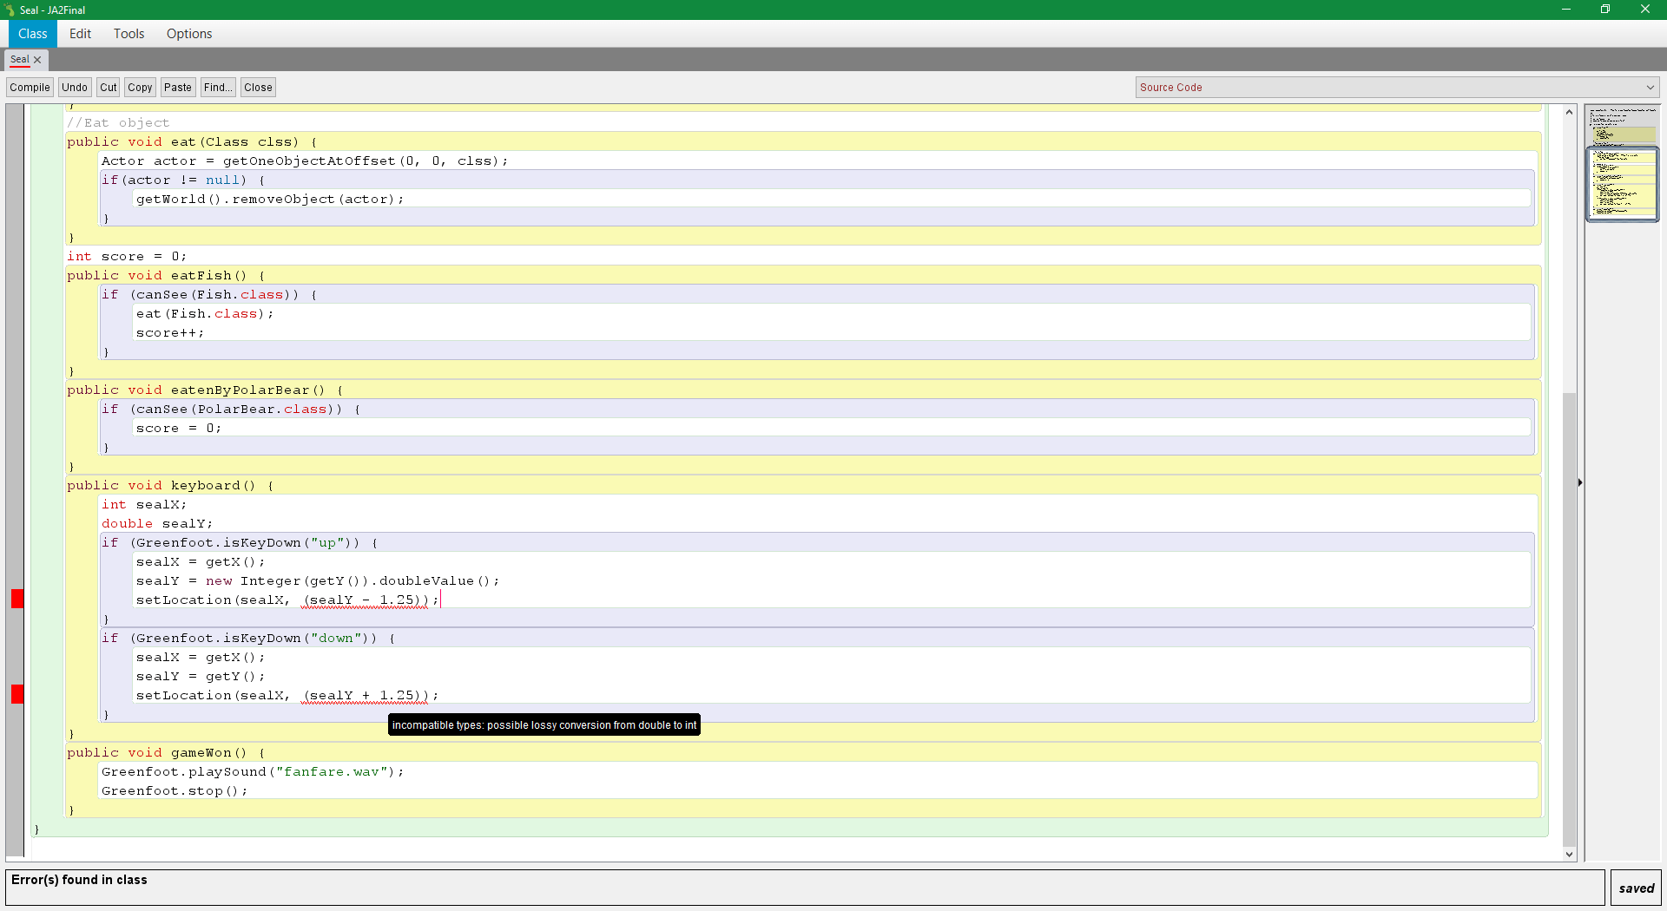Image resolution: width=1667 pixels, height=911 pixels.
Task: Open the Source Code view dropdown
Action: 1397,88
